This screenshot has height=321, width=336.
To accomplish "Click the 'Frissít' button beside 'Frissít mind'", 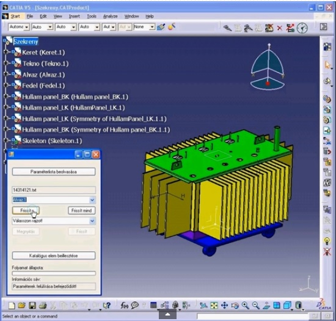I will tap(26, 210).
